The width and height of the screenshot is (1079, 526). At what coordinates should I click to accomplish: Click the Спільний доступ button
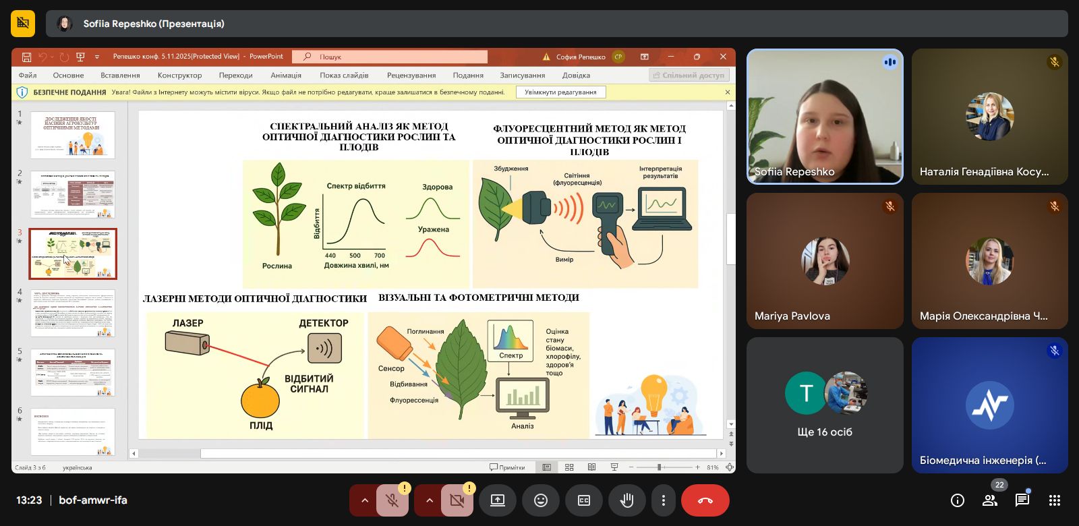688,76
